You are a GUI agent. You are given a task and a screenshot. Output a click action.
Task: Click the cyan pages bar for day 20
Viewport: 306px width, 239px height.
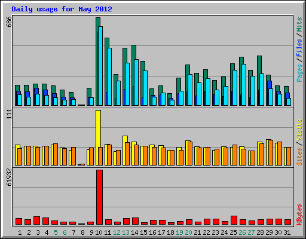point(190,90)
